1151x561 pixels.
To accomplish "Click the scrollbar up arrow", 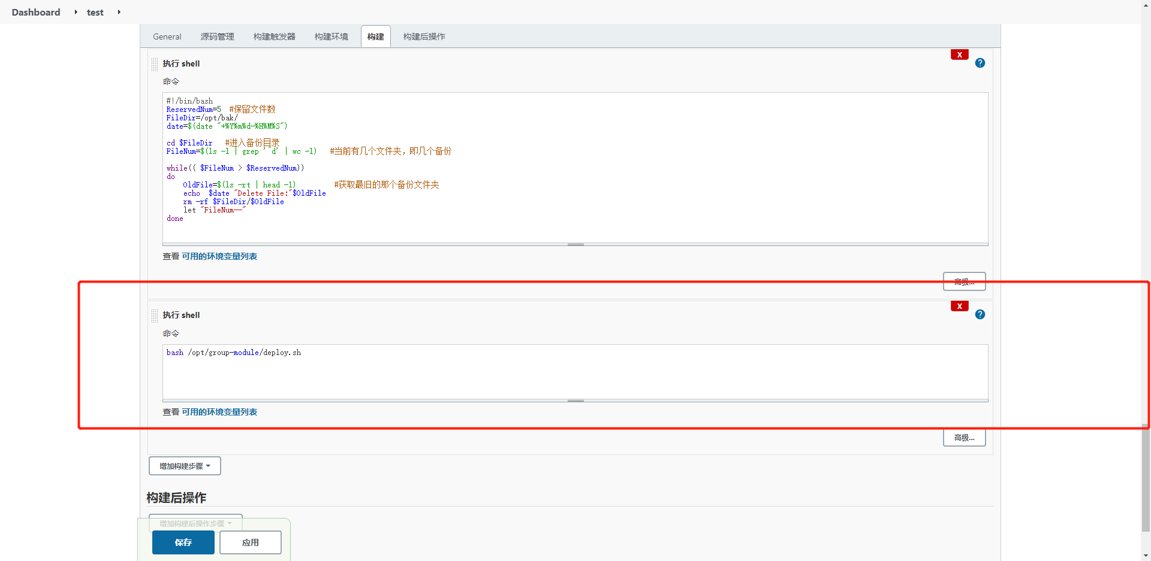I will (x=1146, y=4).
